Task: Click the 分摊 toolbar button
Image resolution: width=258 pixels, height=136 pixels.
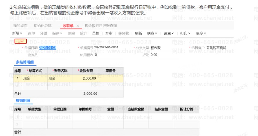Action: [43, 33]
